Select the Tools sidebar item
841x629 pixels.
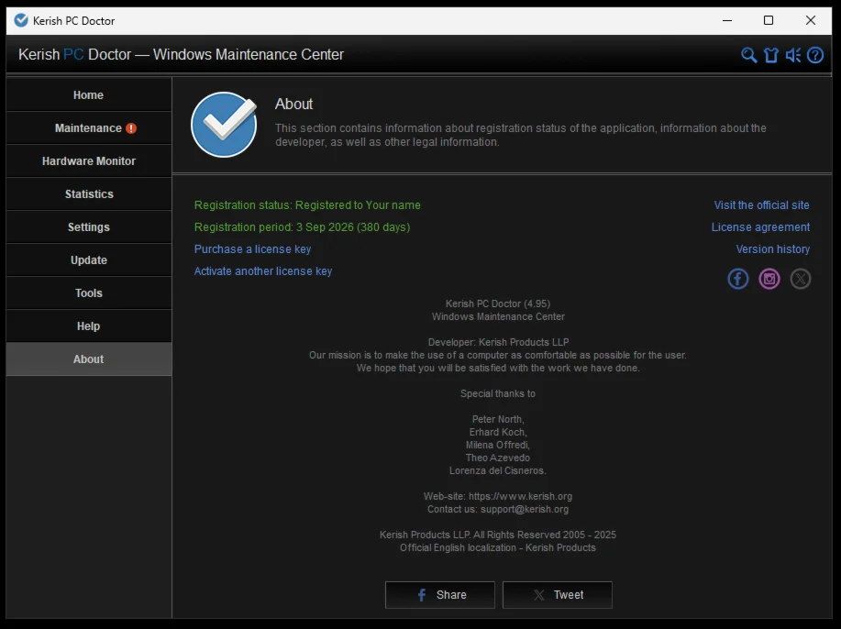[x=89, y=293]
